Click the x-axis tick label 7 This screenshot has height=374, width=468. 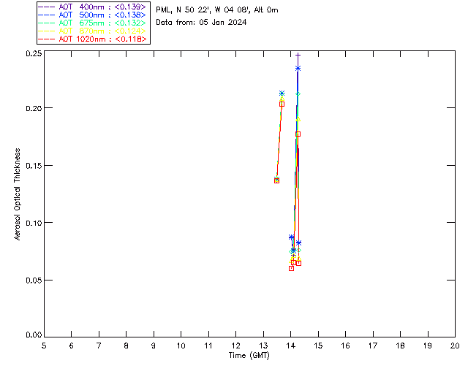99,346
